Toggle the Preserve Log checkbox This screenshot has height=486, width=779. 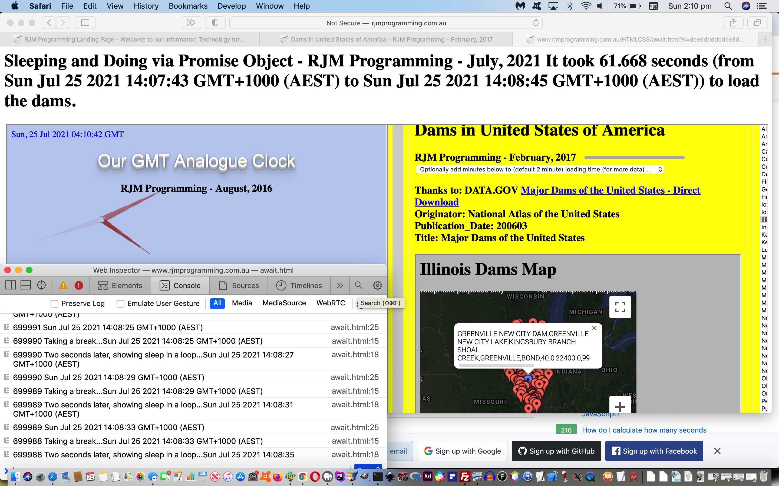[x=54, y=303]
